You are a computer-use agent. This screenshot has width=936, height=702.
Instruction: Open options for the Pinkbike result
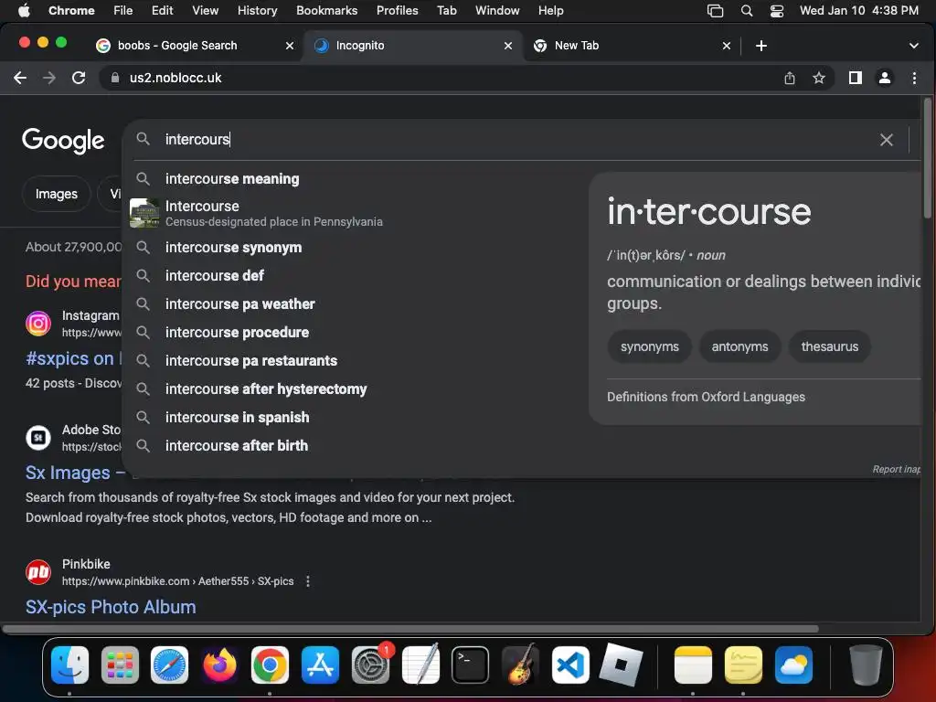[307, 580]
